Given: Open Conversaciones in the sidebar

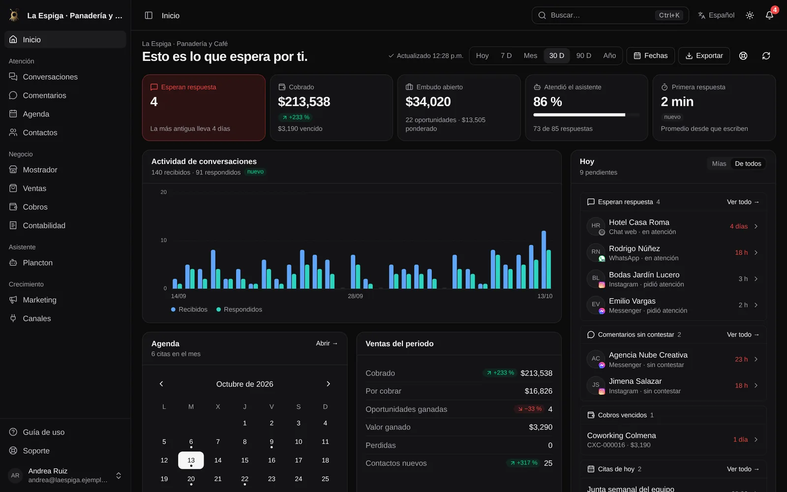Looking at the screenshot, I should pos(65,77).
